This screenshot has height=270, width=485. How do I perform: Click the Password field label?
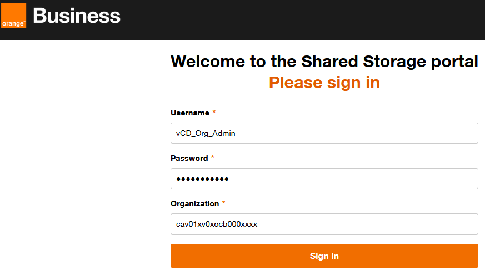tap(189, 158)
